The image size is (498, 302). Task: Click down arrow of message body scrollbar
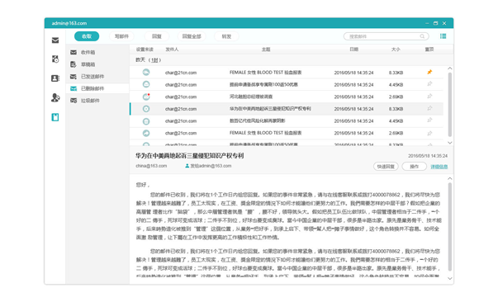450,279
